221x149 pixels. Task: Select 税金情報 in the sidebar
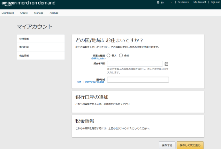click(41, 56)
